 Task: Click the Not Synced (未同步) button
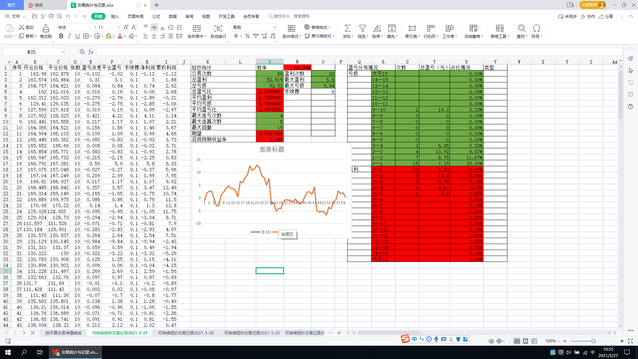coord(568,16)
